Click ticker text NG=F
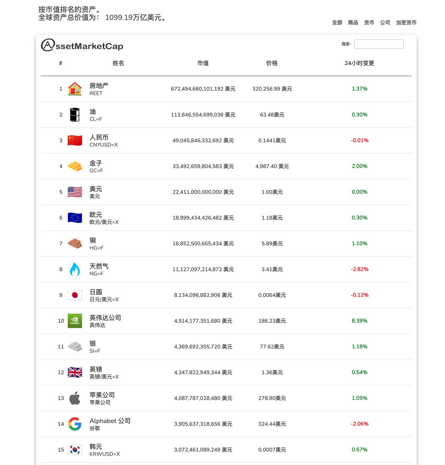 [x=96, y=274]
